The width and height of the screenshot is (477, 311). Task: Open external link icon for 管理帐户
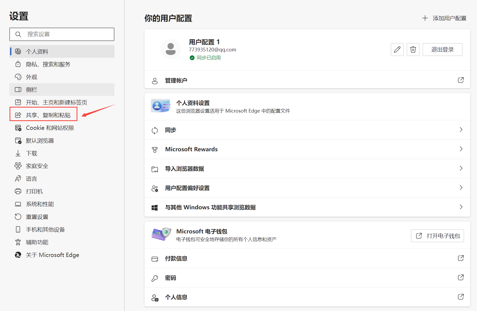pyautogui.click(x=461, y=80)
